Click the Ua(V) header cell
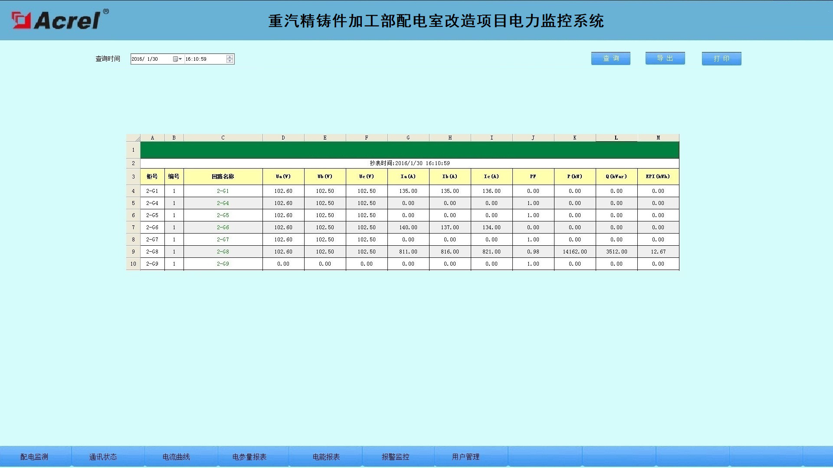The width and height of the screenshot is (833, 468). point(283,176)
